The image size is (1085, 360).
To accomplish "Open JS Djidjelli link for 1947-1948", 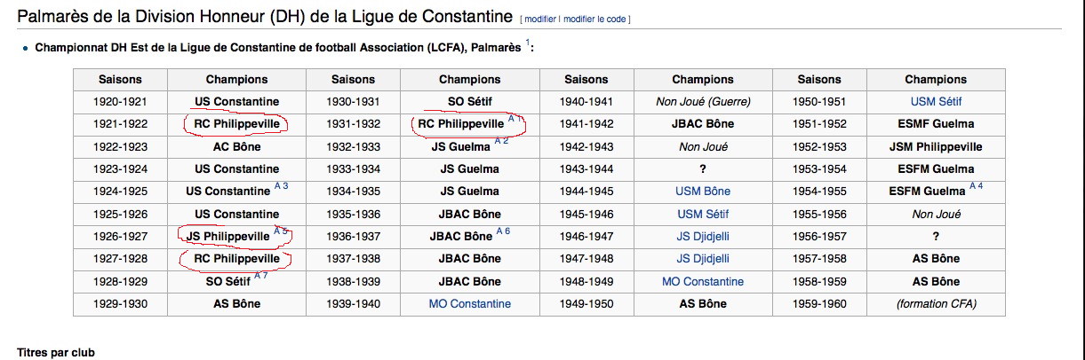I will tap(703, 259).
